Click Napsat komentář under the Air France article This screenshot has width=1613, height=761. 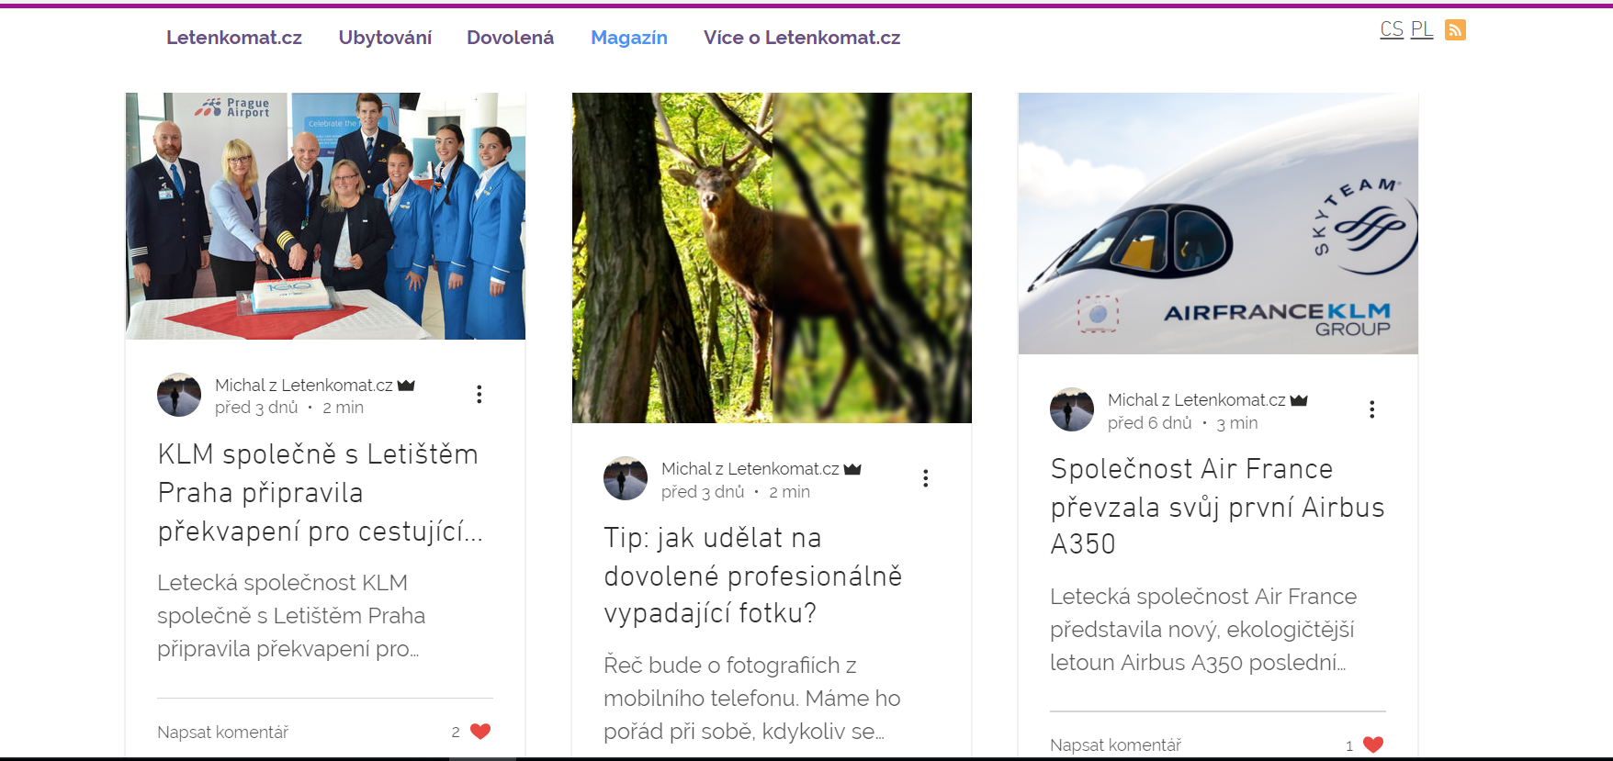coord(1116,745)
